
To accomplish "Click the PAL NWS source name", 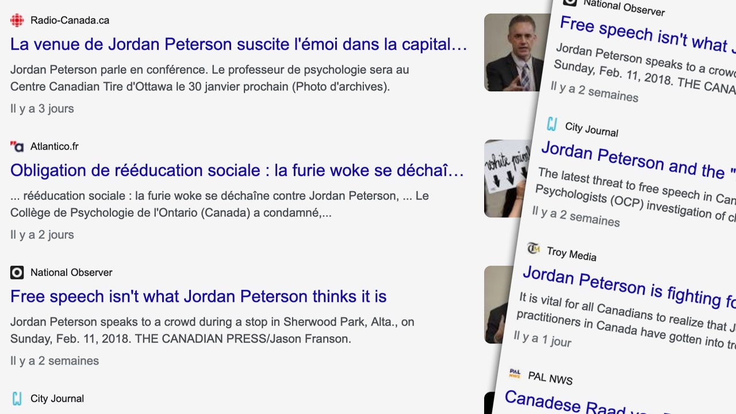I will (550, 378).
